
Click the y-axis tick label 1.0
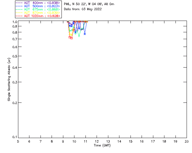click(x=15, y=22)
